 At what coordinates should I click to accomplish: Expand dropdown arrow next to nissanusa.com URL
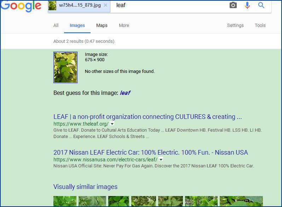(x=161, y=160)
